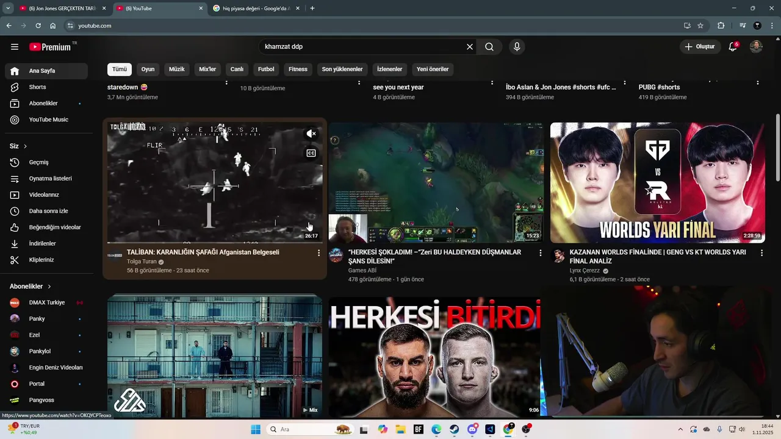Bookmark this page with the star
This screenshot has height=439, width=781.
pos(700,26)
